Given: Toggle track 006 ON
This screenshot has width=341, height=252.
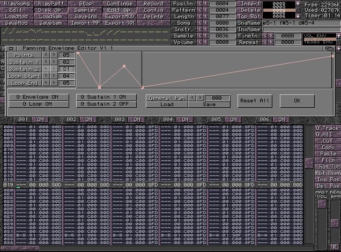Looking at the screenshot, I should pyautogui.click(x=281, y=120).
